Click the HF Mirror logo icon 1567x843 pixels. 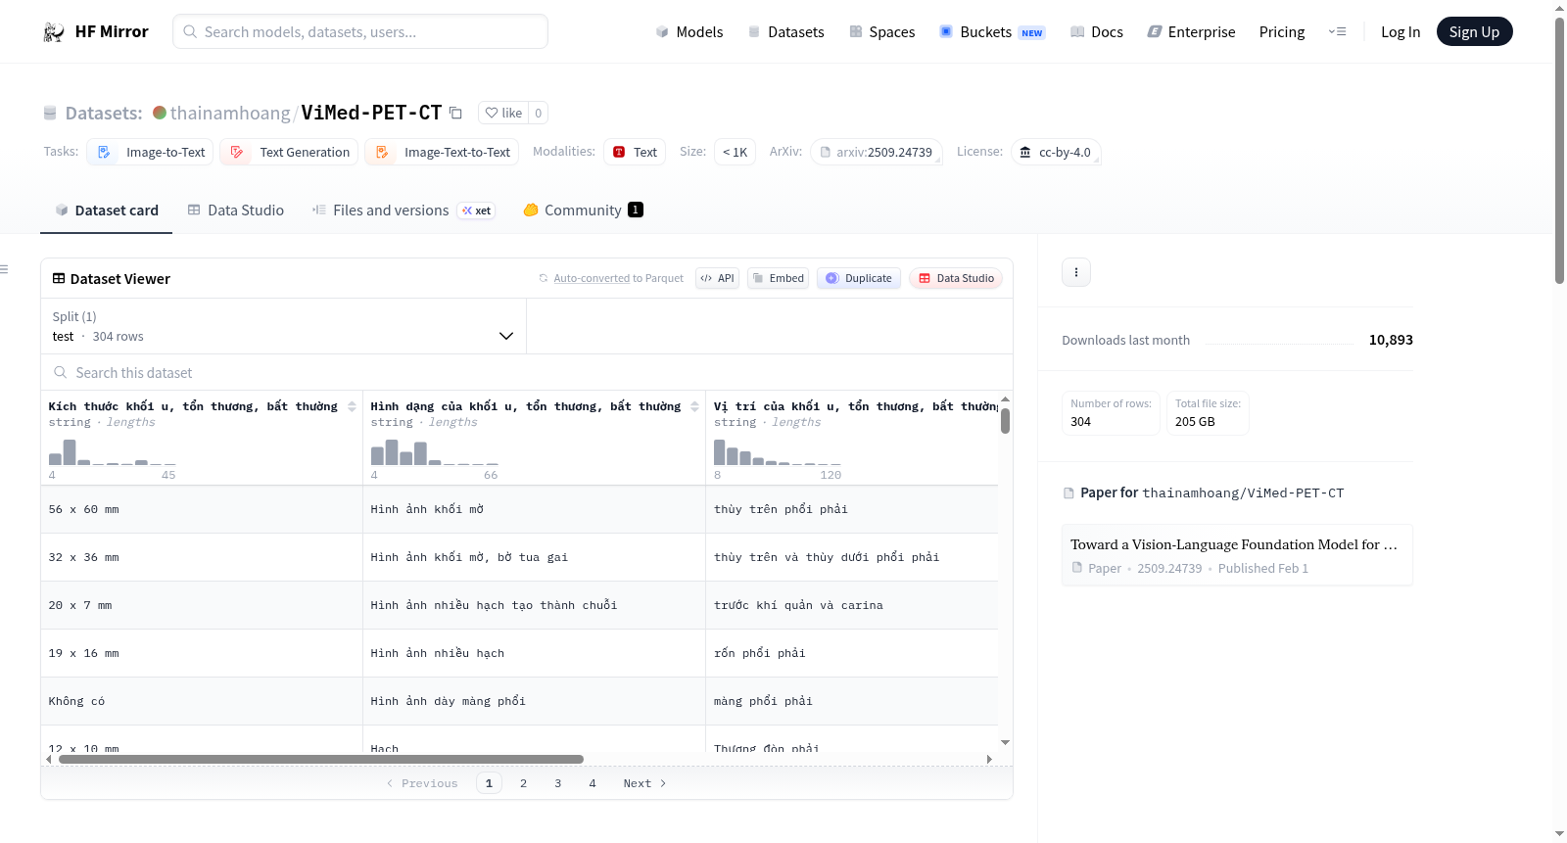54,32
